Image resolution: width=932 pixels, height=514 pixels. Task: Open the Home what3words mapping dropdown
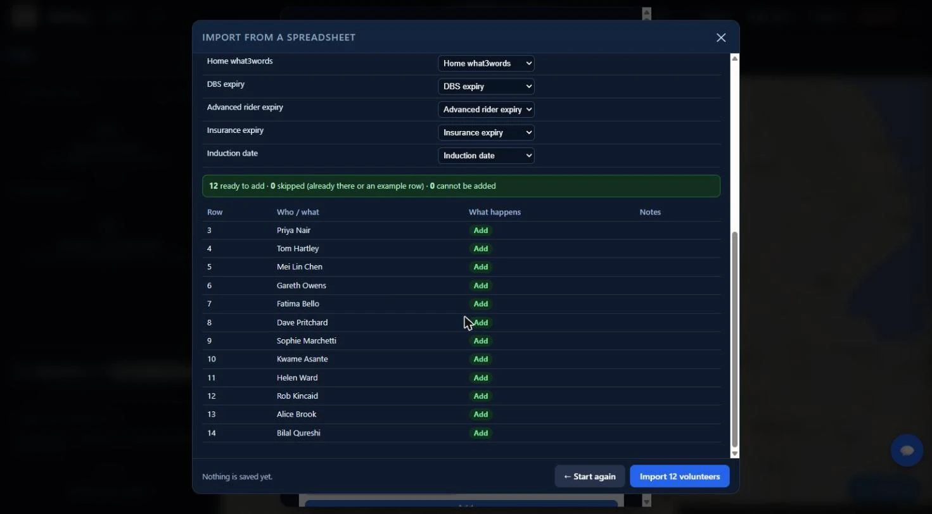pos(486,63)
